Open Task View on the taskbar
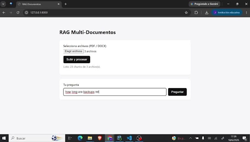250x142 pixels. [70, 138]
